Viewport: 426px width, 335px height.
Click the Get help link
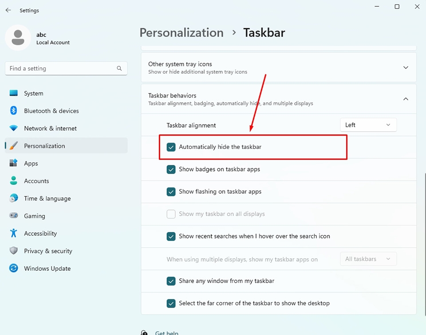coord(166,333)
